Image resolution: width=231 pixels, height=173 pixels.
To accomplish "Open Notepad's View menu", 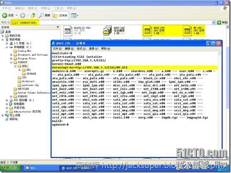I will click(x=94, y=48).
